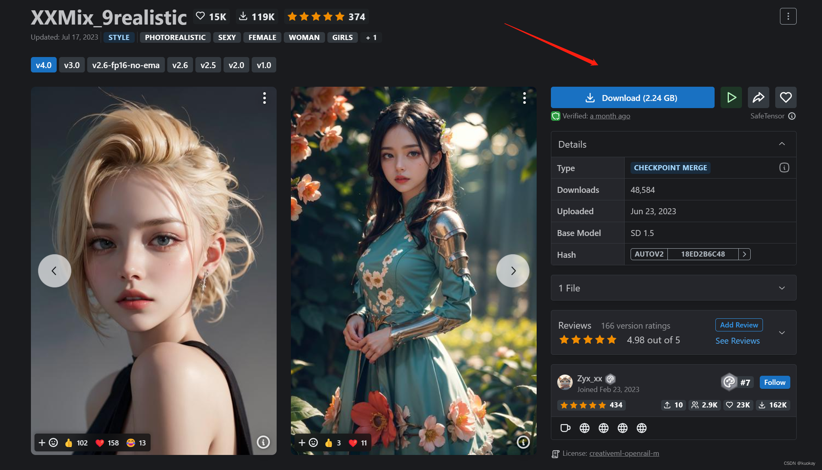This screenshot has width=822, height=470.
Task: Click the three-dot menu top right
Action: click(788, 16)
